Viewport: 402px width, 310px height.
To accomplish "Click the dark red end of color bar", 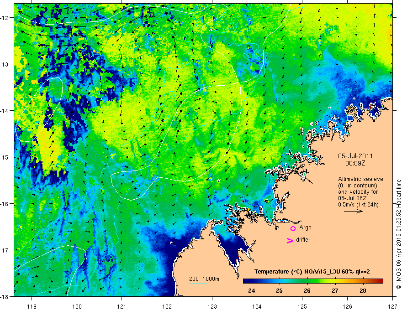I will 381,281.
